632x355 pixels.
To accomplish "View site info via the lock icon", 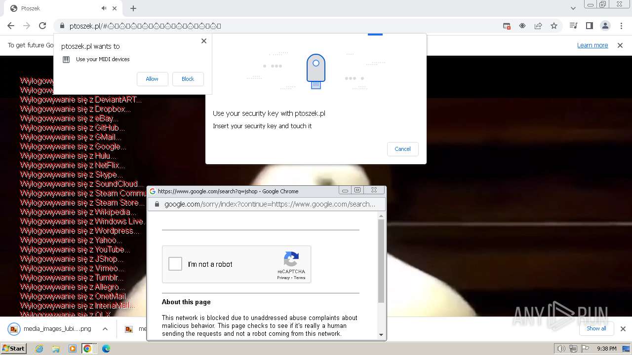I will click(62, 26).
